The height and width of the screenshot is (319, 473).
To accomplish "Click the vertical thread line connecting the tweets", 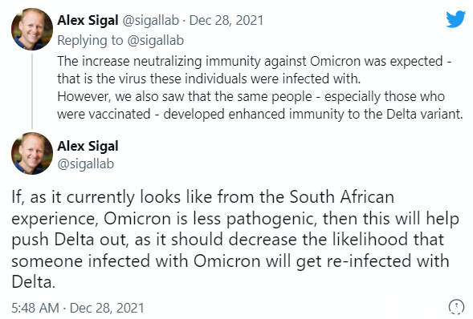I will click(32, 91).
